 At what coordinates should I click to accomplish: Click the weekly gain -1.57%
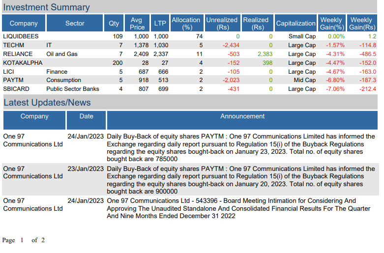pos(335,45)
